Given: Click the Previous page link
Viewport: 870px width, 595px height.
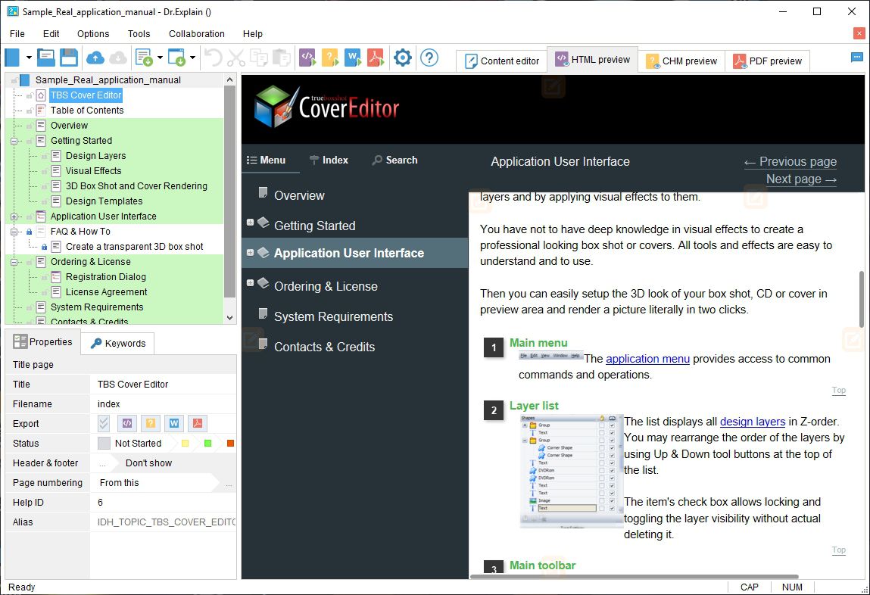Looking at the screenshot, I should [790, 162].
